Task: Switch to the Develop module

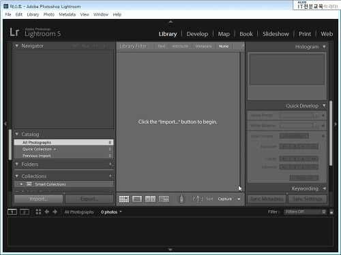Action: click(197, 34)
